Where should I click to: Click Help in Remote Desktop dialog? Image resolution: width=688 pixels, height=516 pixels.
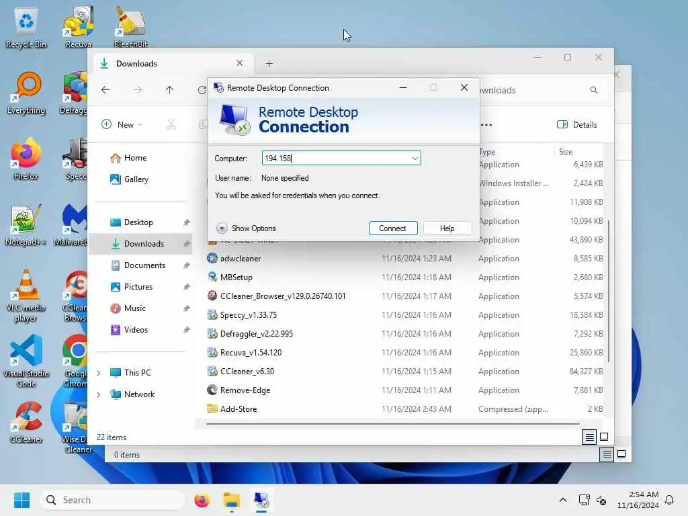pyautogui.click(x=447, y=228)
